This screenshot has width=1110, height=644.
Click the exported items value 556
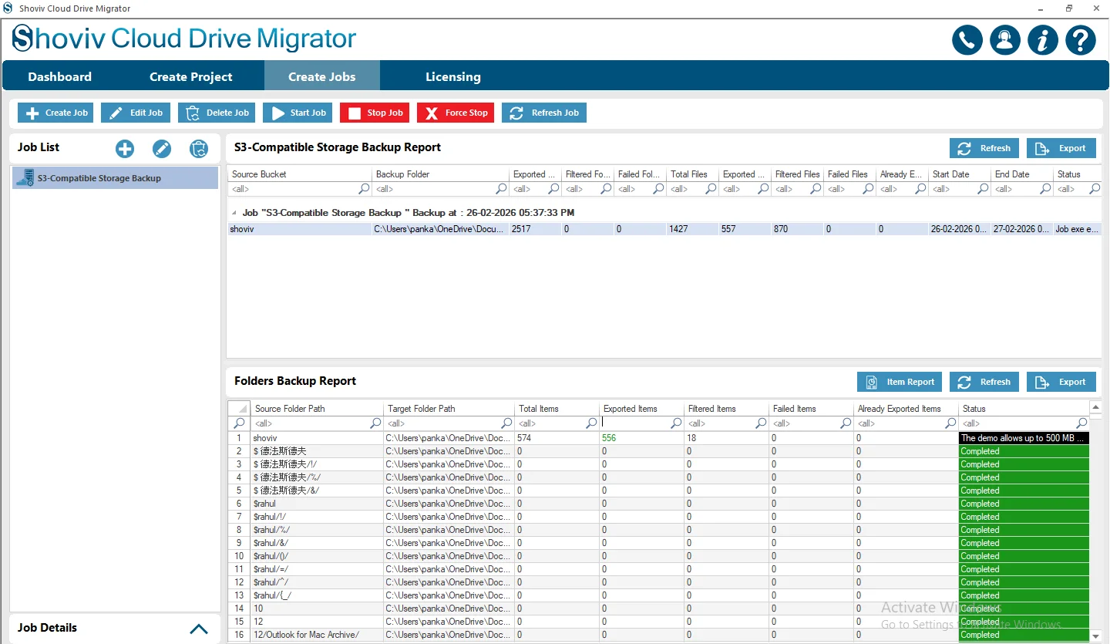tap(609, 438)
